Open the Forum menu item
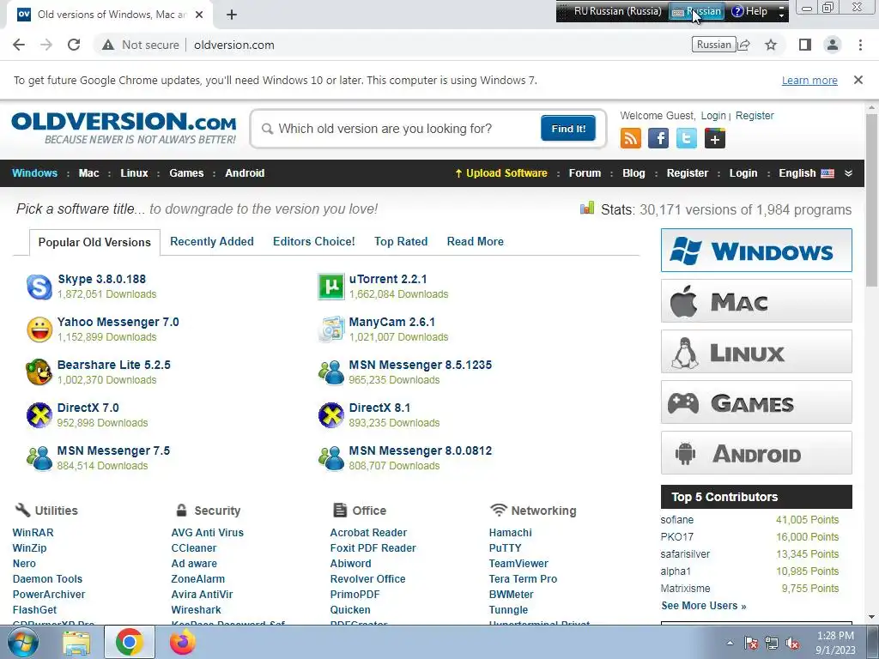 click(585, 173)
